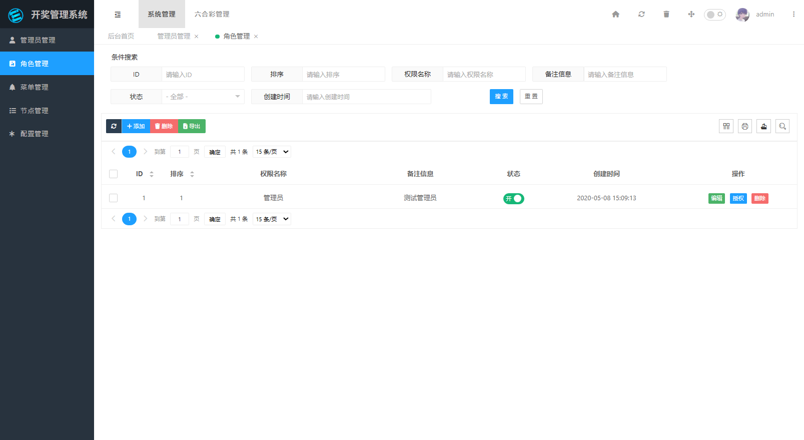Viewport: 804px width, 440px height.
Task: Focus the 排序 search input
Action: point(343,74)
